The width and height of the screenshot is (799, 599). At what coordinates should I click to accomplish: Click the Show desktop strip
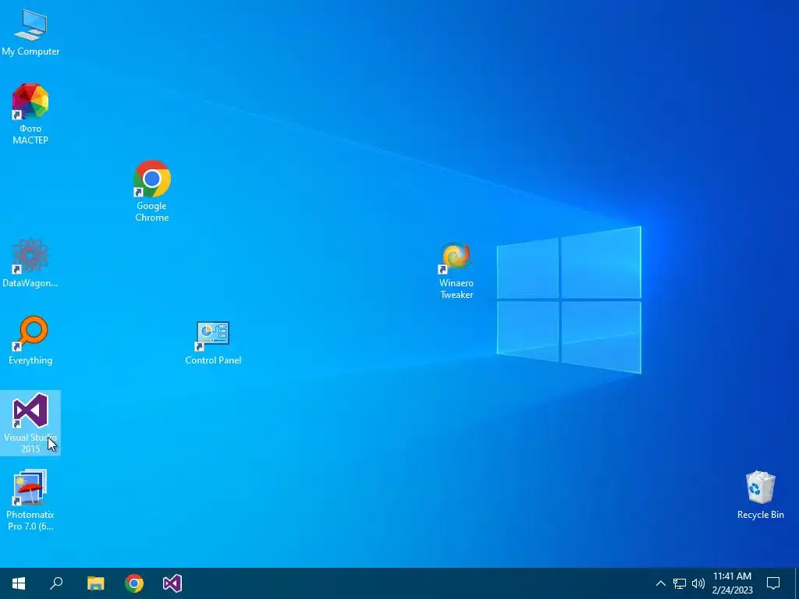[797, 583]
